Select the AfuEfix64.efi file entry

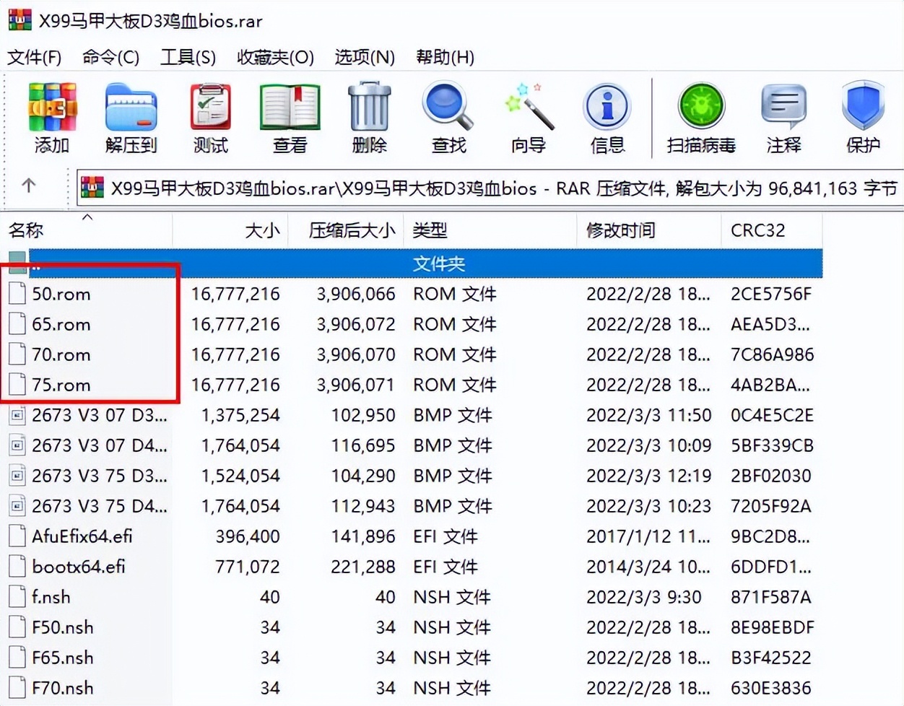82,536
